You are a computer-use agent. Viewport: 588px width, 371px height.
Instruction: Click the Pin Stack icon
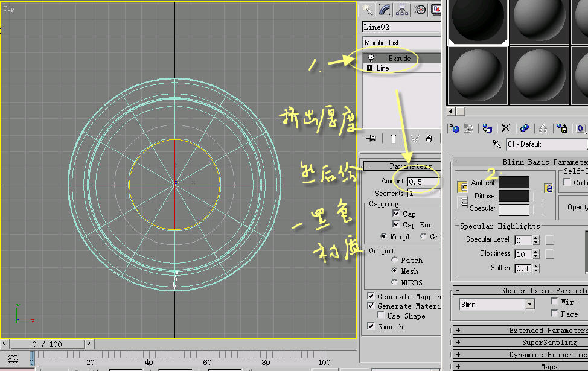(x=371, y=139)
